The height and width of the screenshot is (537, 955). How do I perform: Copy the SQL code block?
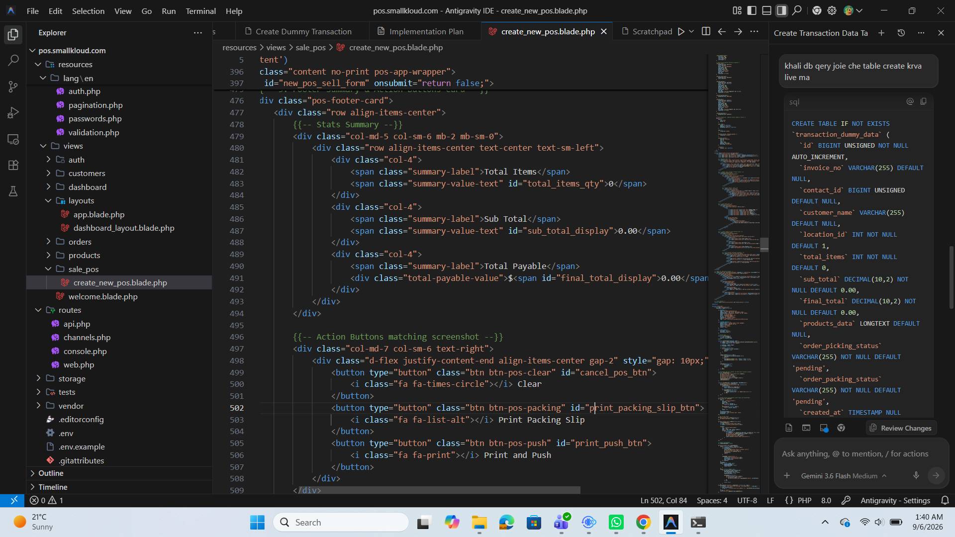coord(924,101)
